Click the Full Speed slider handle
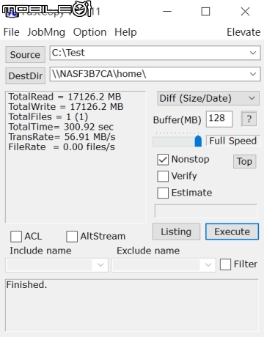Image resolution: width=264 pixels, height=337 pixels. (x=198, y=141)
